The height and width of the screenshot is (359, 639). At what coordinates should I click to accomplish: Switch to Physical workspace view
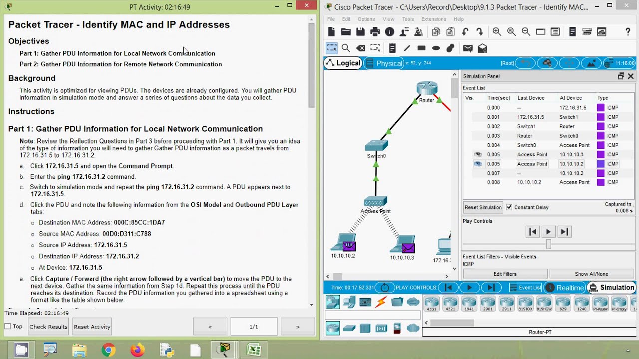pyautogui.click(x=384, y=63)
